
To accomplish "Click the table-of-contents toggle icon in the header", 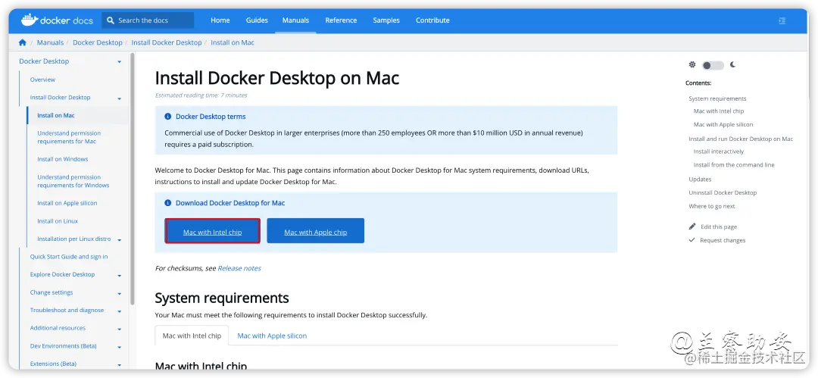I will tap(782, 21).
